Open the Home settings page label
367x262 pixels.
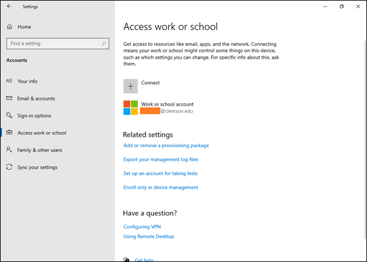pos(24,27)
